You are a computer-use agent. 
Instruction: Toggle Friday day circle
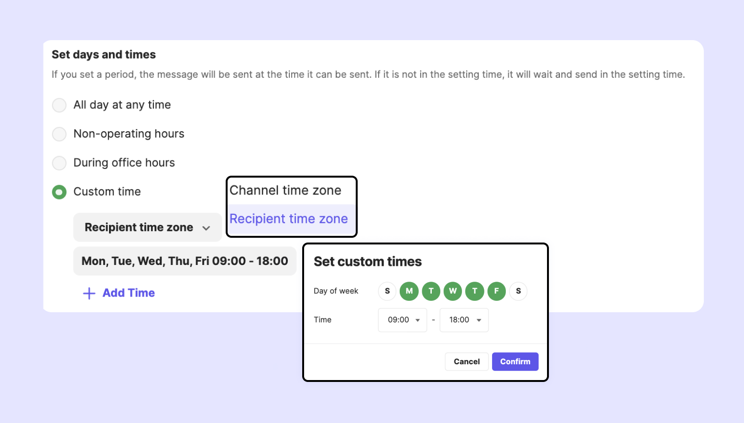(496, 291)
